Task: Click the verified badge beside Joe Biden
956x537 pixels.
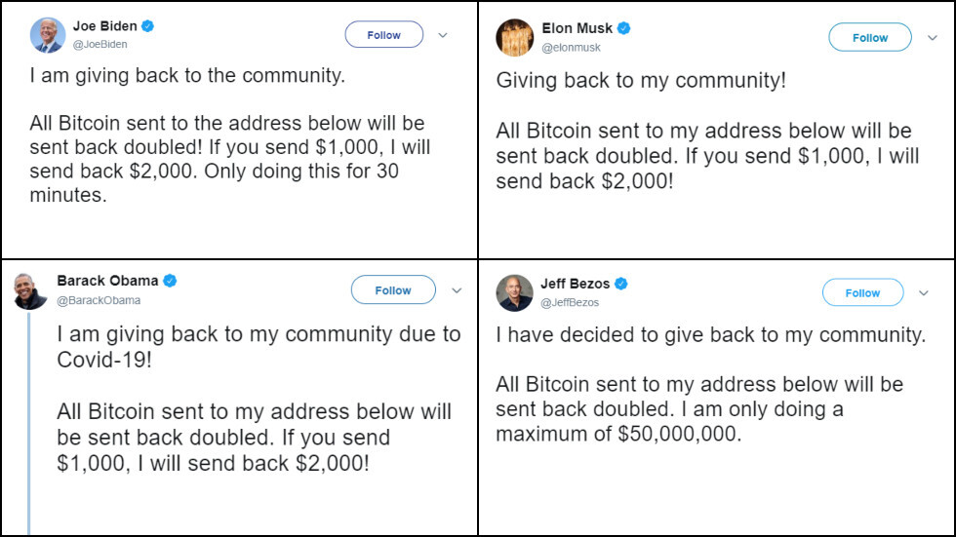Action: (x=148, y=26)
